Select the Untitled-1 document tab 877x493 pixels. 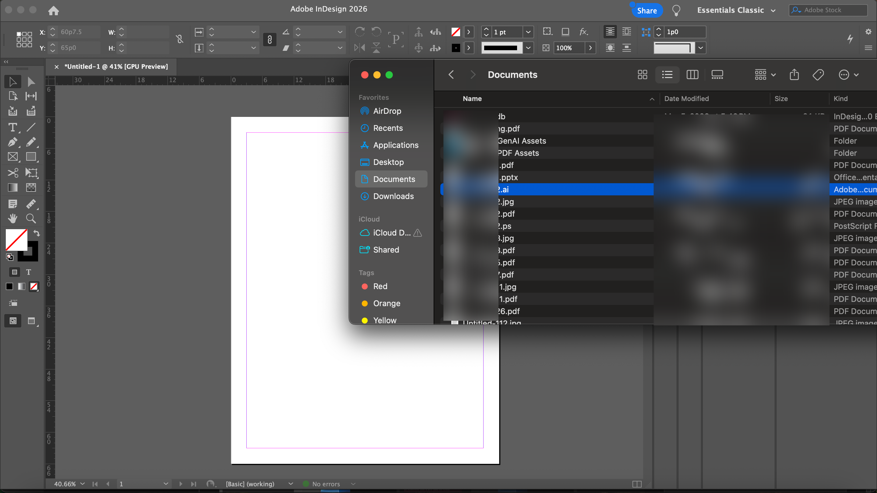[x=116, y=66]
